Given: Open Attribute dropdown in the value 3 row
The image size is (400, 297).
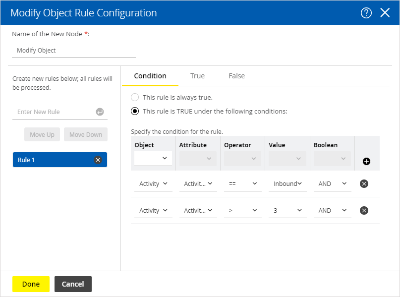Looking at the screenshot, I should [x=198, y=211].
